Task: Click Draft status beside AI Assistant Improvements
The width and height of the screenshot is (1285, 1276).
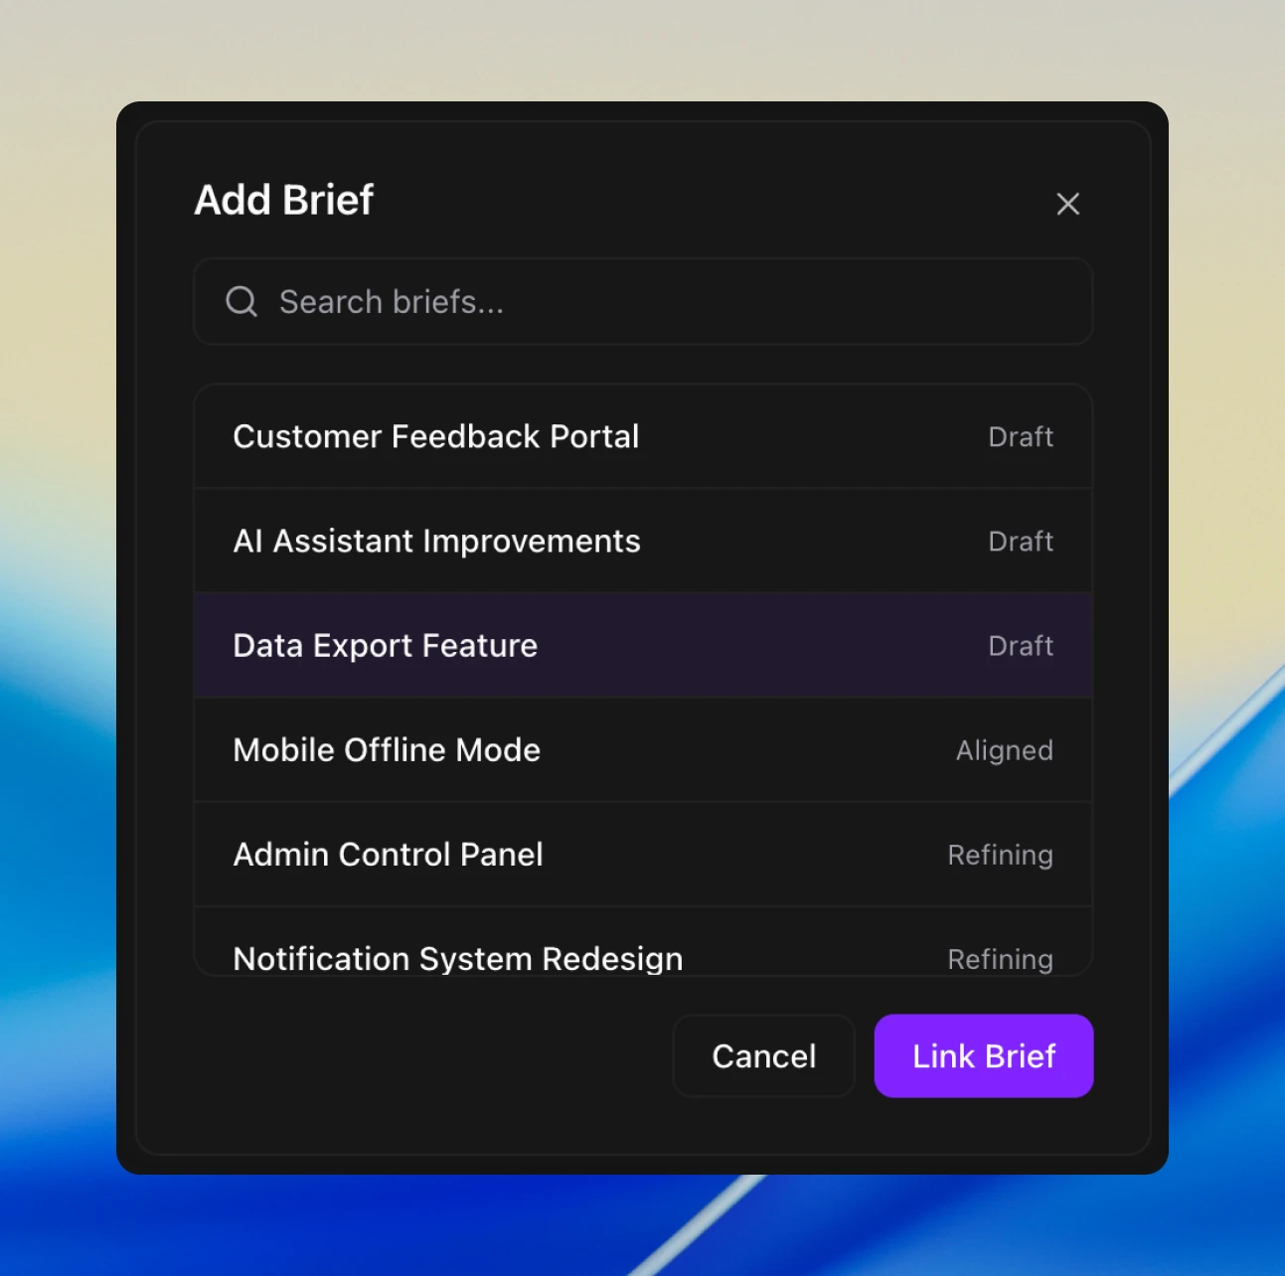Action: coord(1021,541)
